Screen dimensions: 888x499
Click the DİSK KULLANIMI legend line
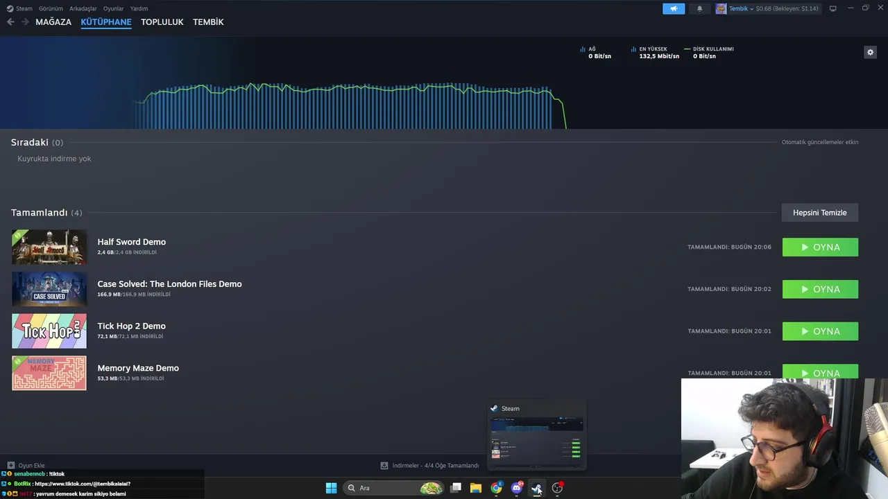tap(687, 49)
